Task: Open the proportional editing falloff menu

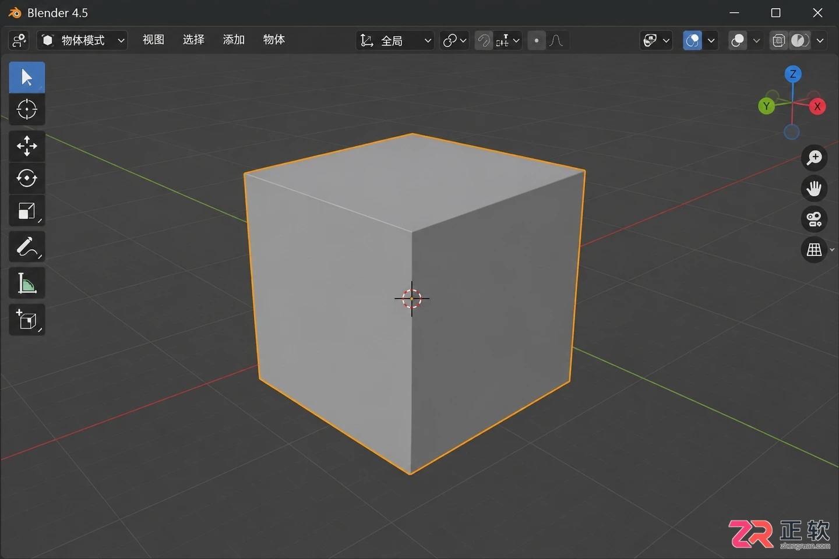Action: click(556, 40)
